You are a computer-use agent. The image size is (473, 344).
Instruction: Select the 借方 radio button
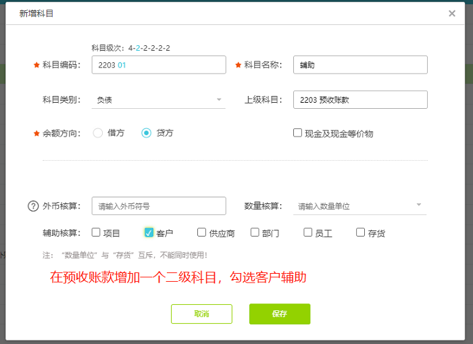[98, 133]
